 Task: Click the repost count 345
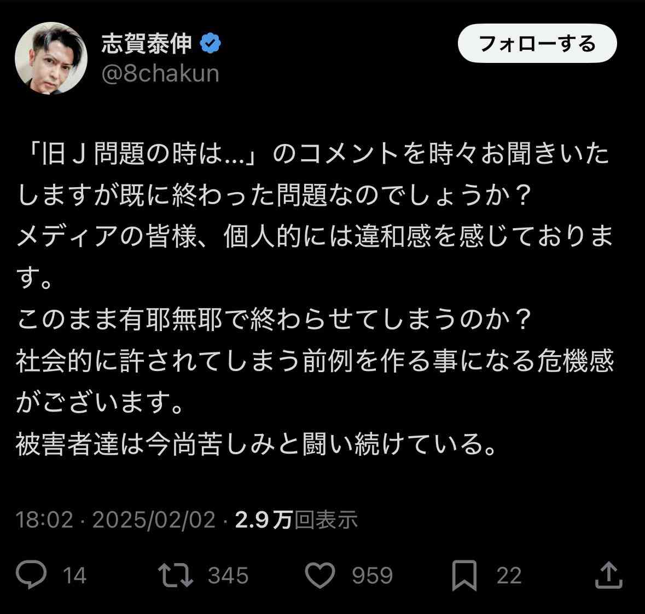(x=228, y=575)
